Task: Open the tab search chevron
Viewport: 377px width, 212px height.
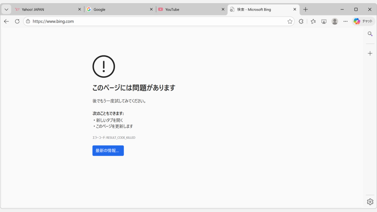Action: coord(6,9)
